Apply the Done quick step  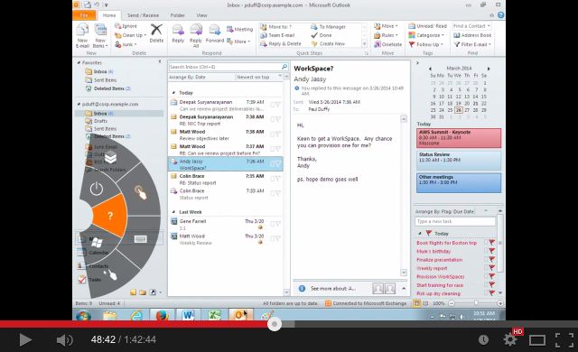322,35
